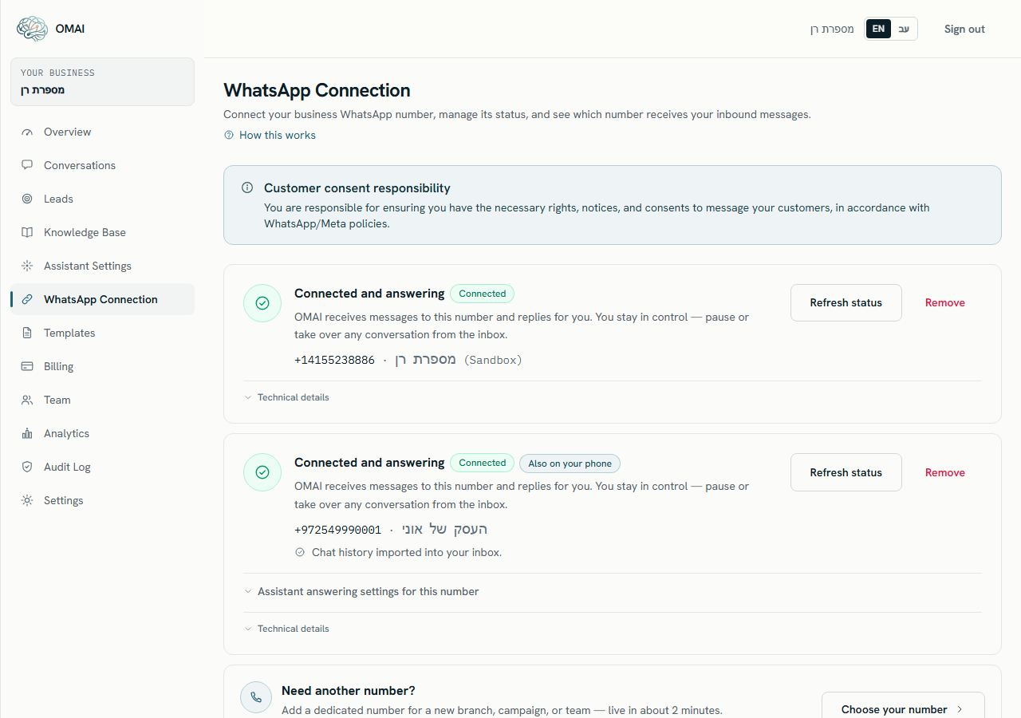Viewport: 1021px width, 718px height.
Task: Click the green check icon for +14155238886
Action: point(262,303)
